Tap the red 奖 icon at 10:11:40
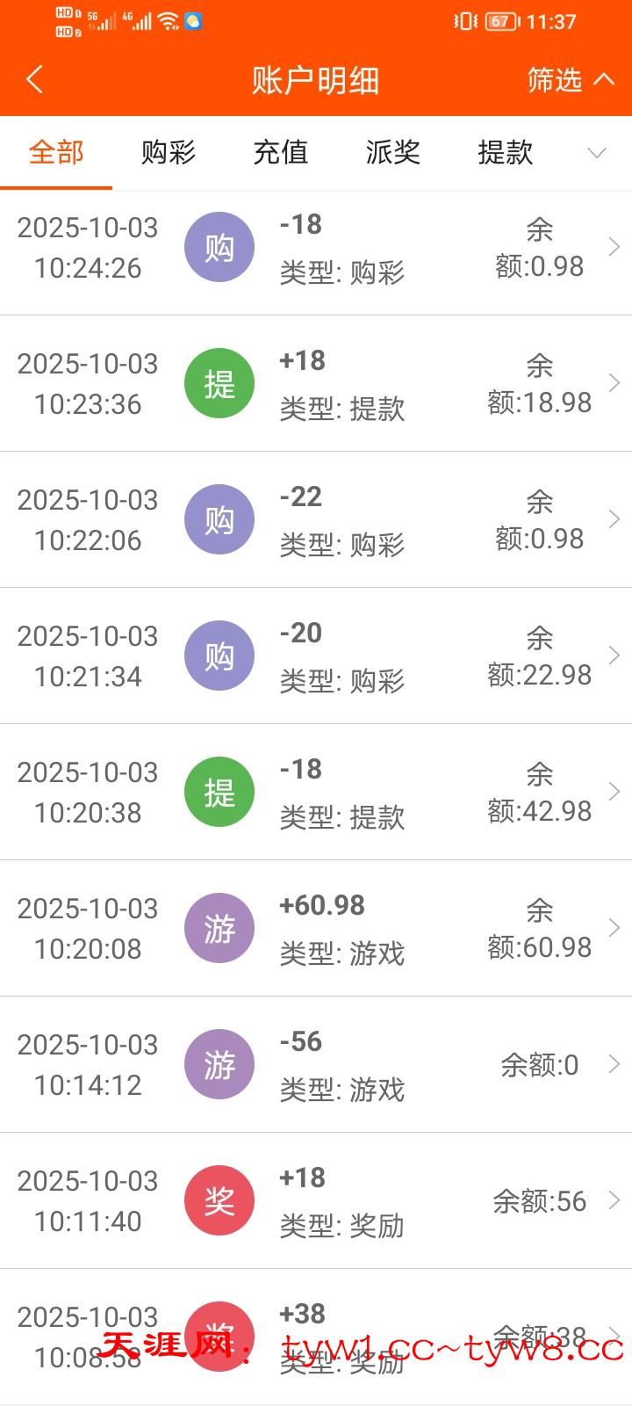This screenshot has height=1406, width=632. pos(219,1200)
